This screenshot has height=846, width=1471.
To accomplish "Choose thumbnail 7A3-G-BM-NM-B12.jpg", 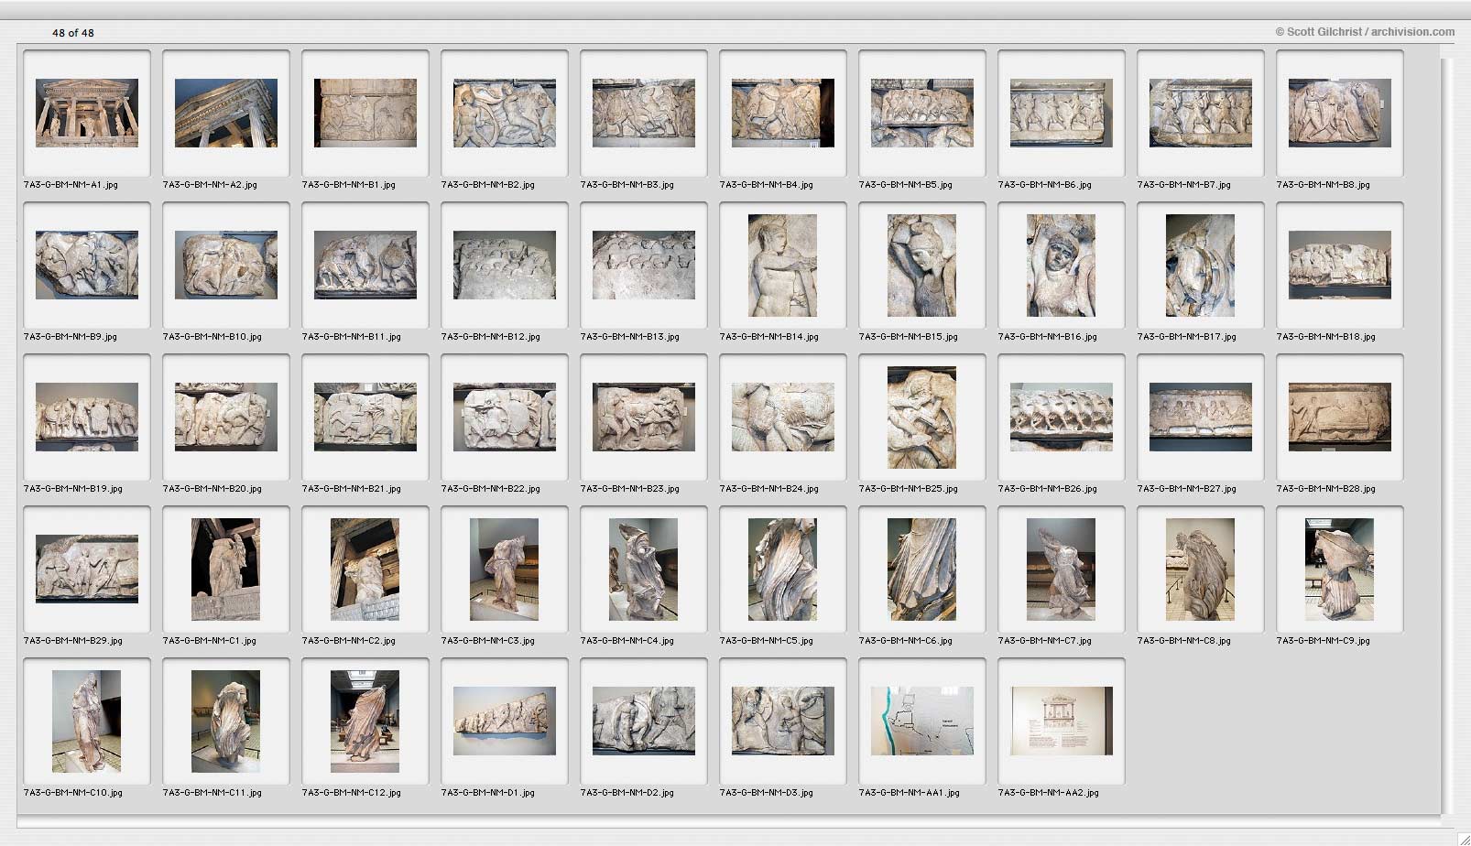I will click(x=505, y=265).
